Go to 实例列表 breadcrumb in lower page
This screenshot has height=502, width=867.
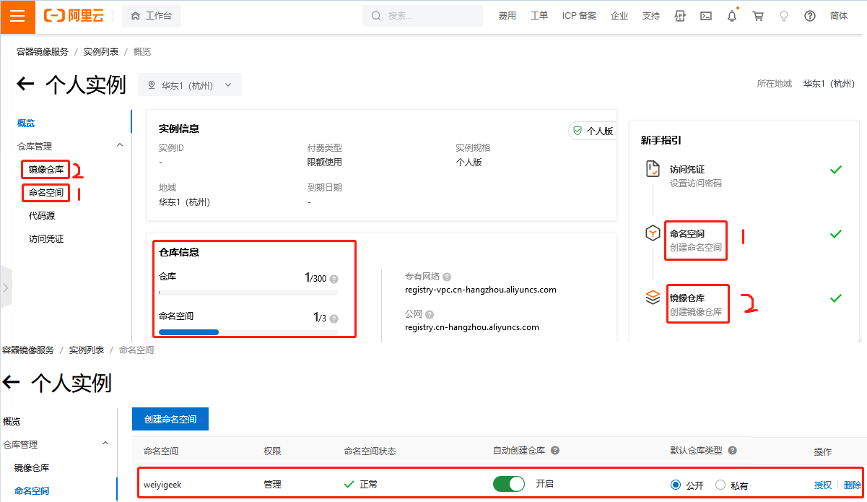pyautogui.click(x=87, y=350)
